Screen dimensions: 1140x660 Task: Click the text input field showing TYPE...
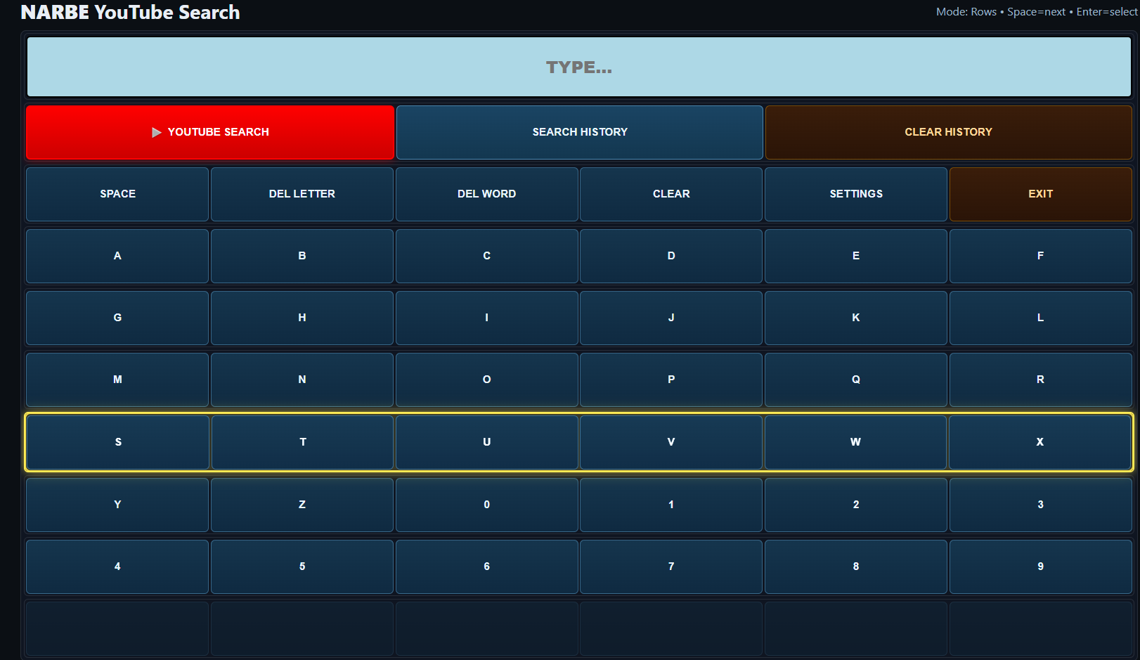[578, 67]
